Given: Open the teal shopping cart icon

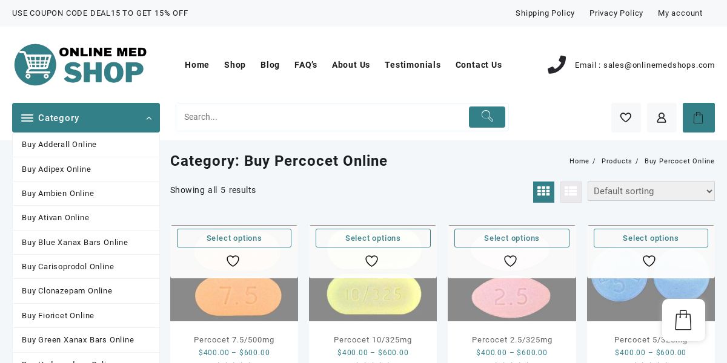Looking at the screenshot, I should [699, 117].
